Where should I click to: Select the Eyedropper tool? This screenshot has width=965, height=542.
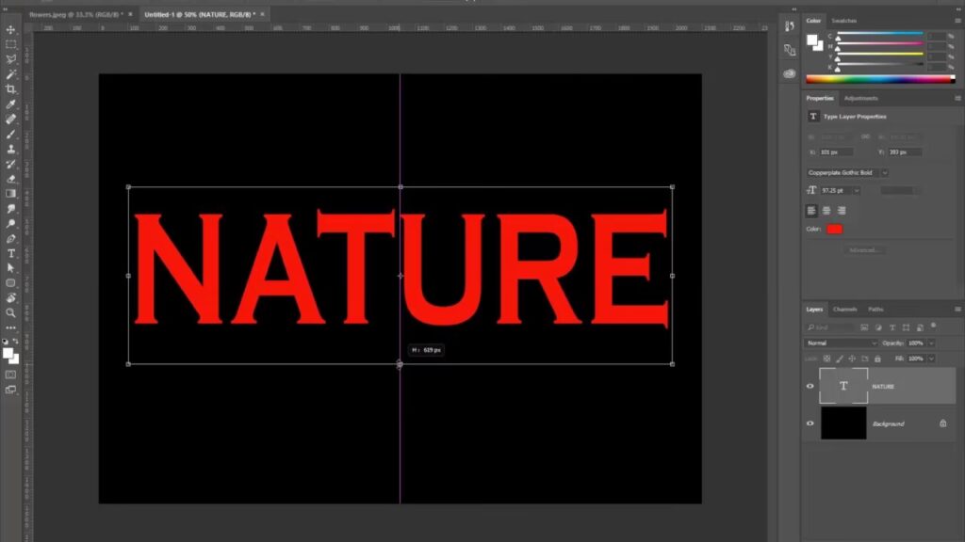click(11, 104)
